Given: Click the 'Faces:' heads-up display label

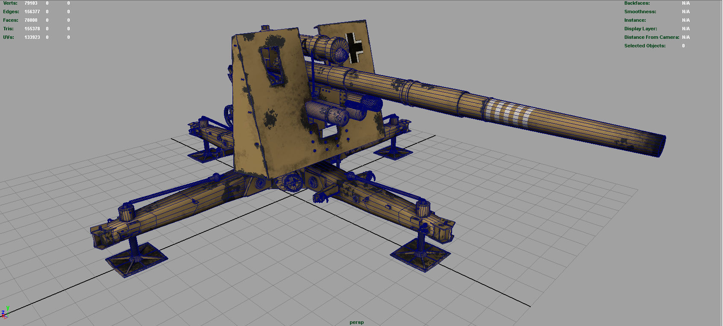Looking at the screenshot, I should (11, 20).
